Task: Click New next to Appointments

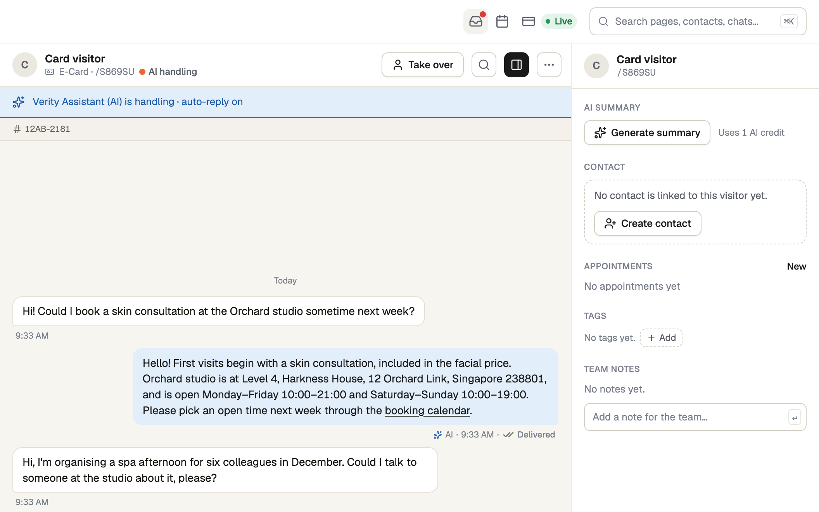Action: [x=797, y=266]
